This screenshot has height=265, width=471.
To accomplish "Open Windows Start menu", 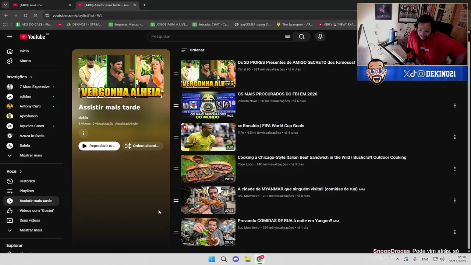I will 212,259.
